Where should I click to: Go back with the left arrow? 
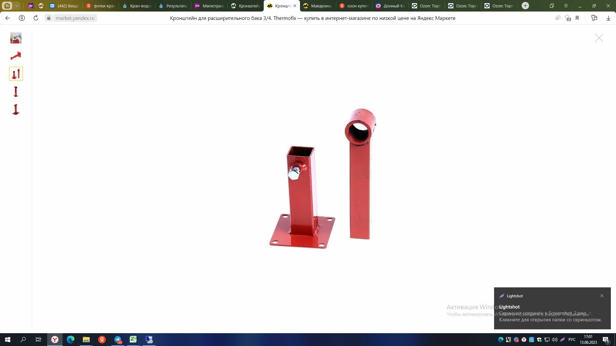tap(8, 18)
